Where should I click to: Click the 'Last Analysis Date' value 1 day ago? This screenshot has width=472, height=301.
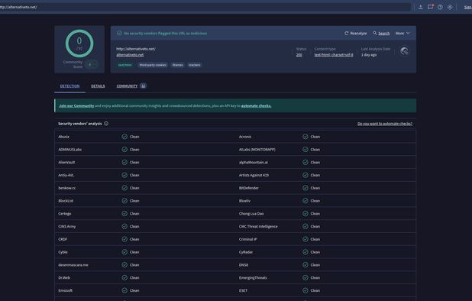369,55
